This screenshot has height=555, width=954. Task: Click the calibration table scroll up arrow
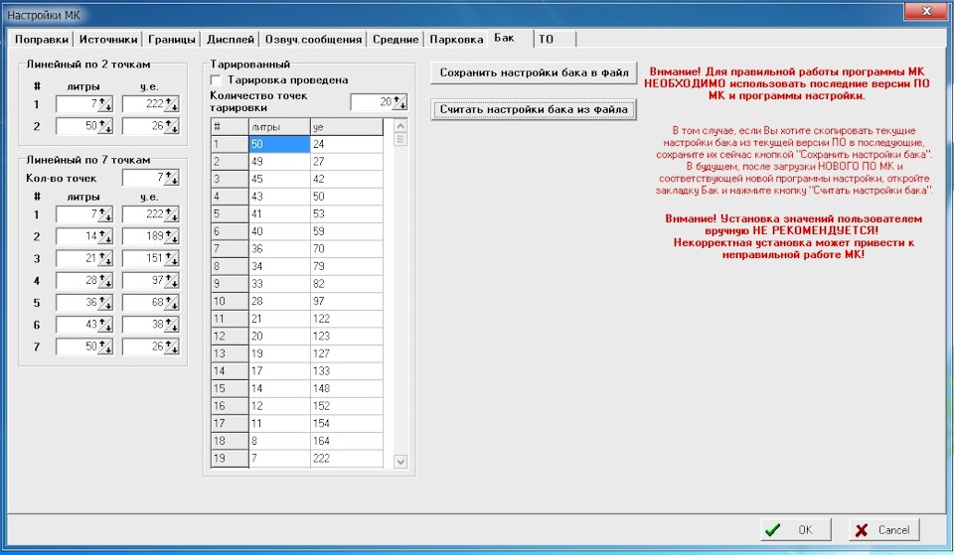coord(400,126)
